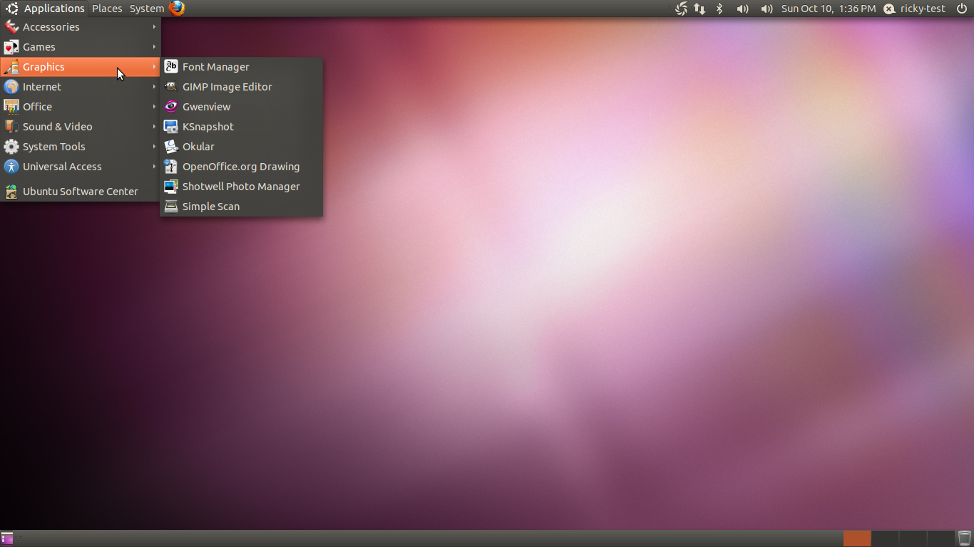The width and height of the screenshot is (974, 547).
Task: Open Font Manager application
Action: [x=215, y=67]
